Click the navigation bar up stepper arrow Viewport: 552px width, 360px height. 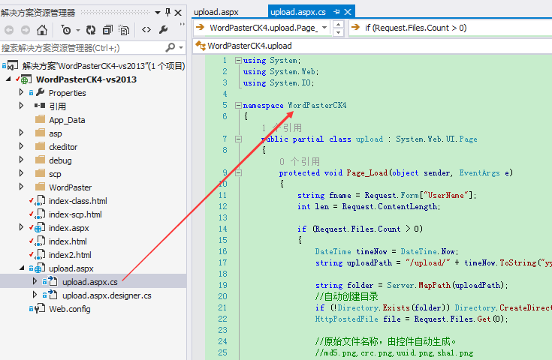coord(338,24)
